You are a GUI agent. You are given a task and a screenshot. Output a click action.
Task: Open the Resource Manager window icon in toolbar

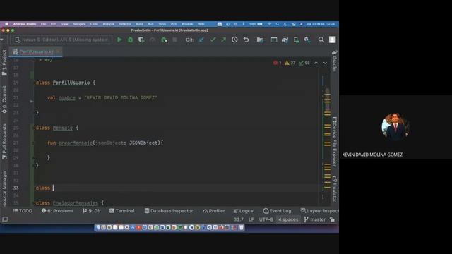pyautogui.click(x=274, y=40)
